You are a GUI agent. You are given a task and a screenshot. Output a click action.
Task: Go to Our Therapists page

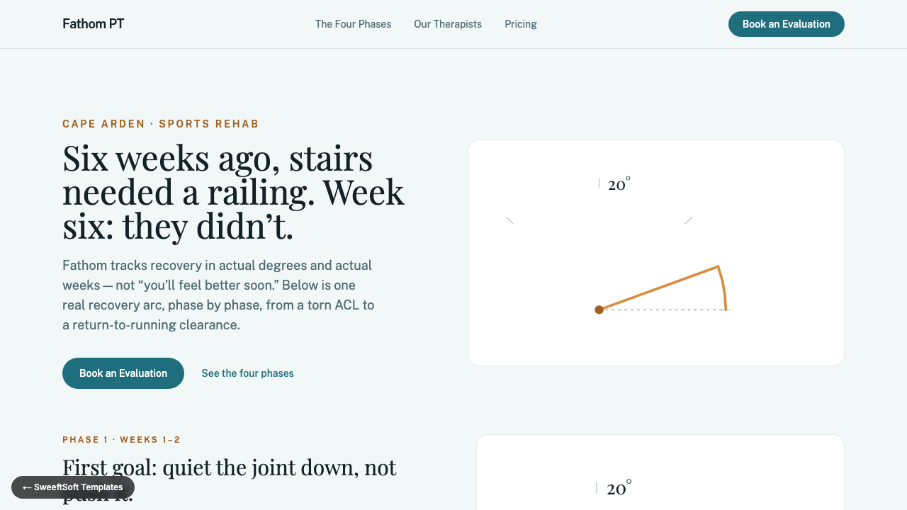click(x=448, y=24)
